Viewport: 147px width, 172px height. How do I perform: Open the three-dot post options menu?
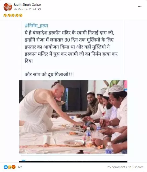140,6
